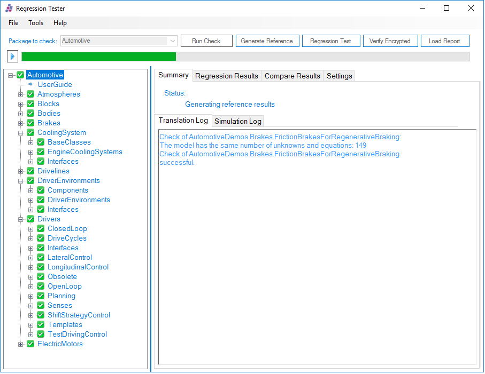Open the Tools menu

click(x=36, y=23)
